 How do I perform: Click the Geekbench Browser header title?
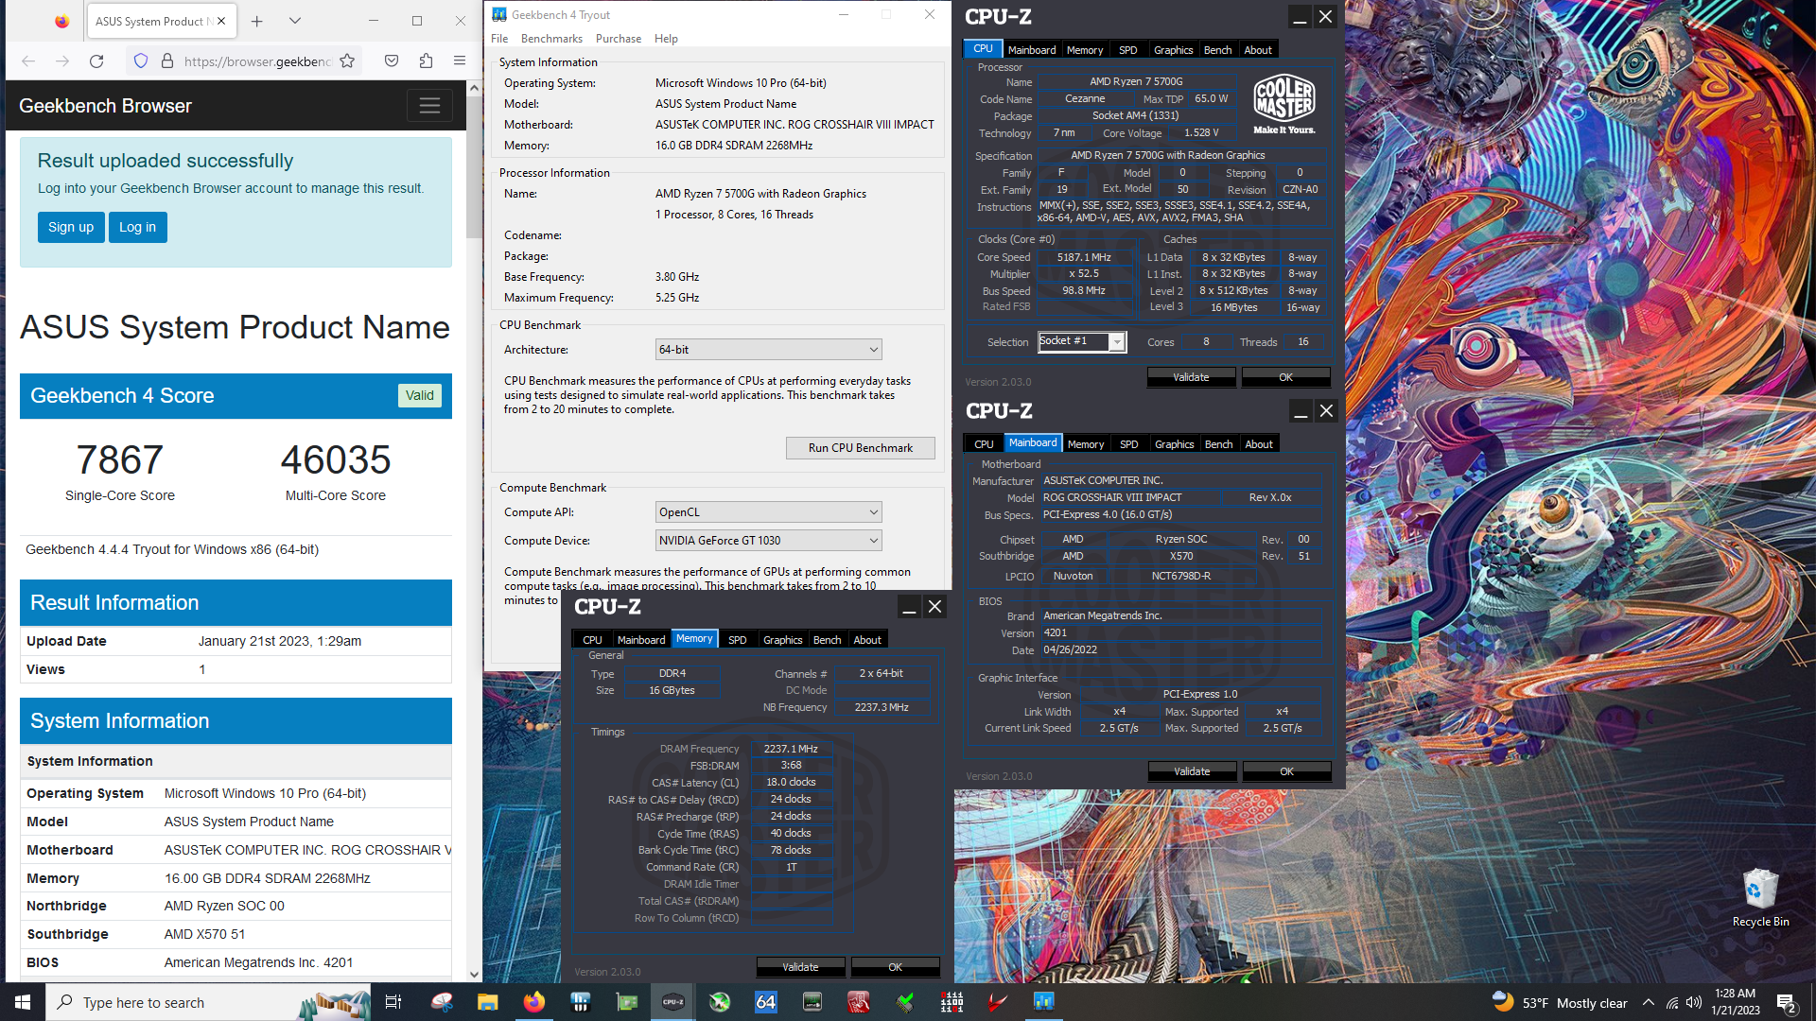coord(105,106)
